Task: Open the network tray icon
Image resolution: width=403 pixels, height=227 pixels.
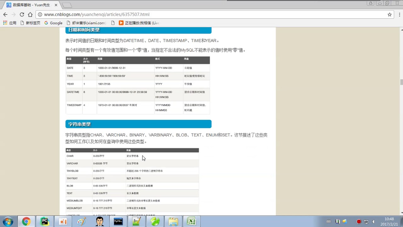Action: coord(366,222)
